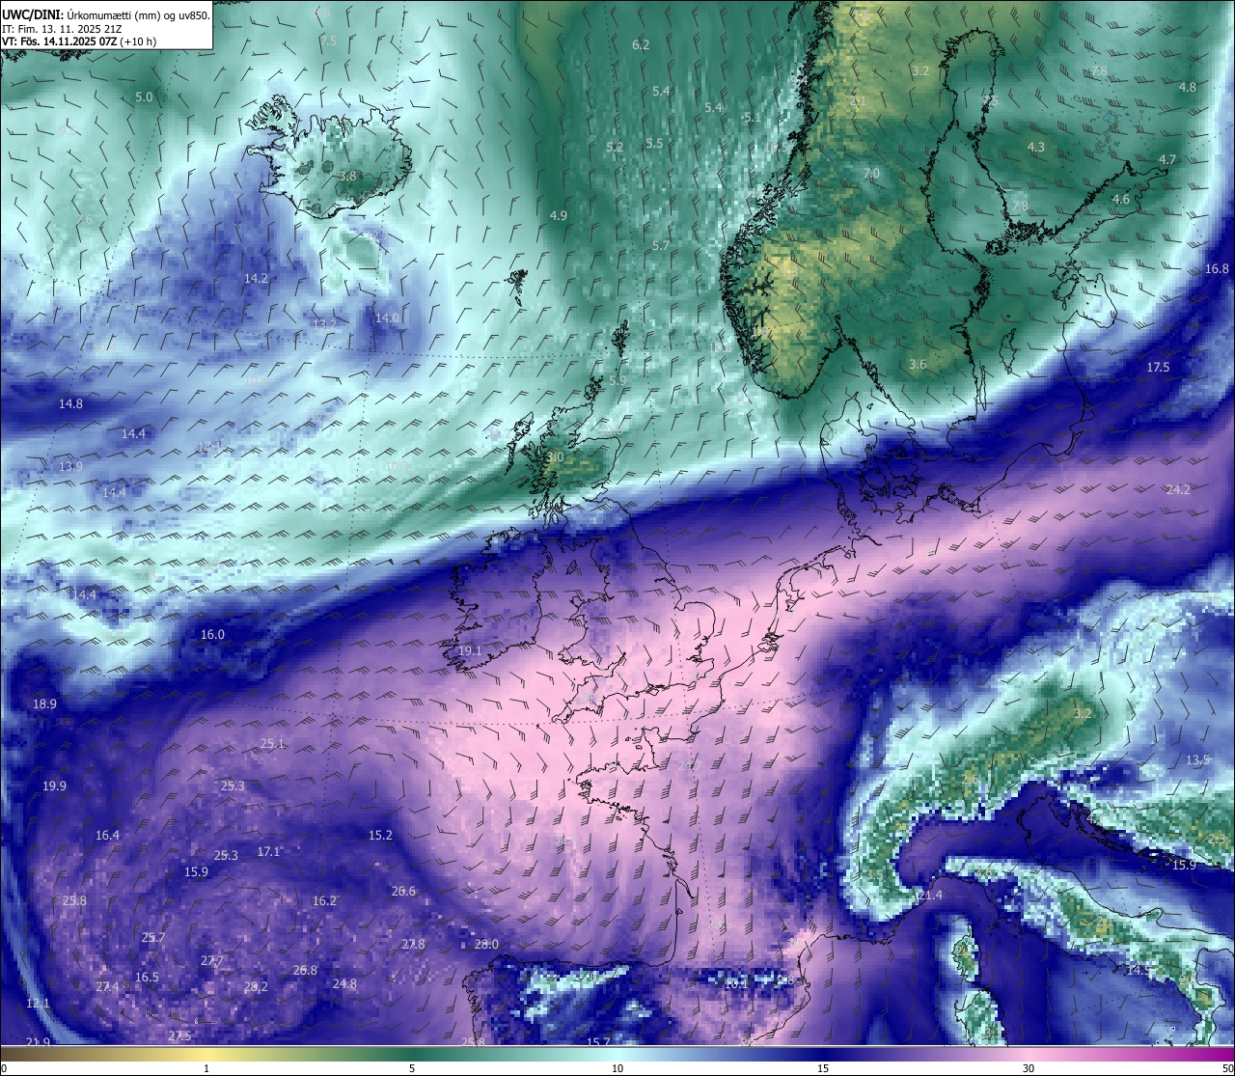
Task: Click the '1' tick label on the legend
Action: tap(206, 1068)
